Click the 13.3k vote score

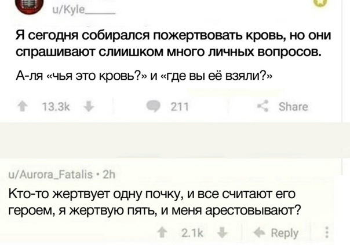pos(56,107)
